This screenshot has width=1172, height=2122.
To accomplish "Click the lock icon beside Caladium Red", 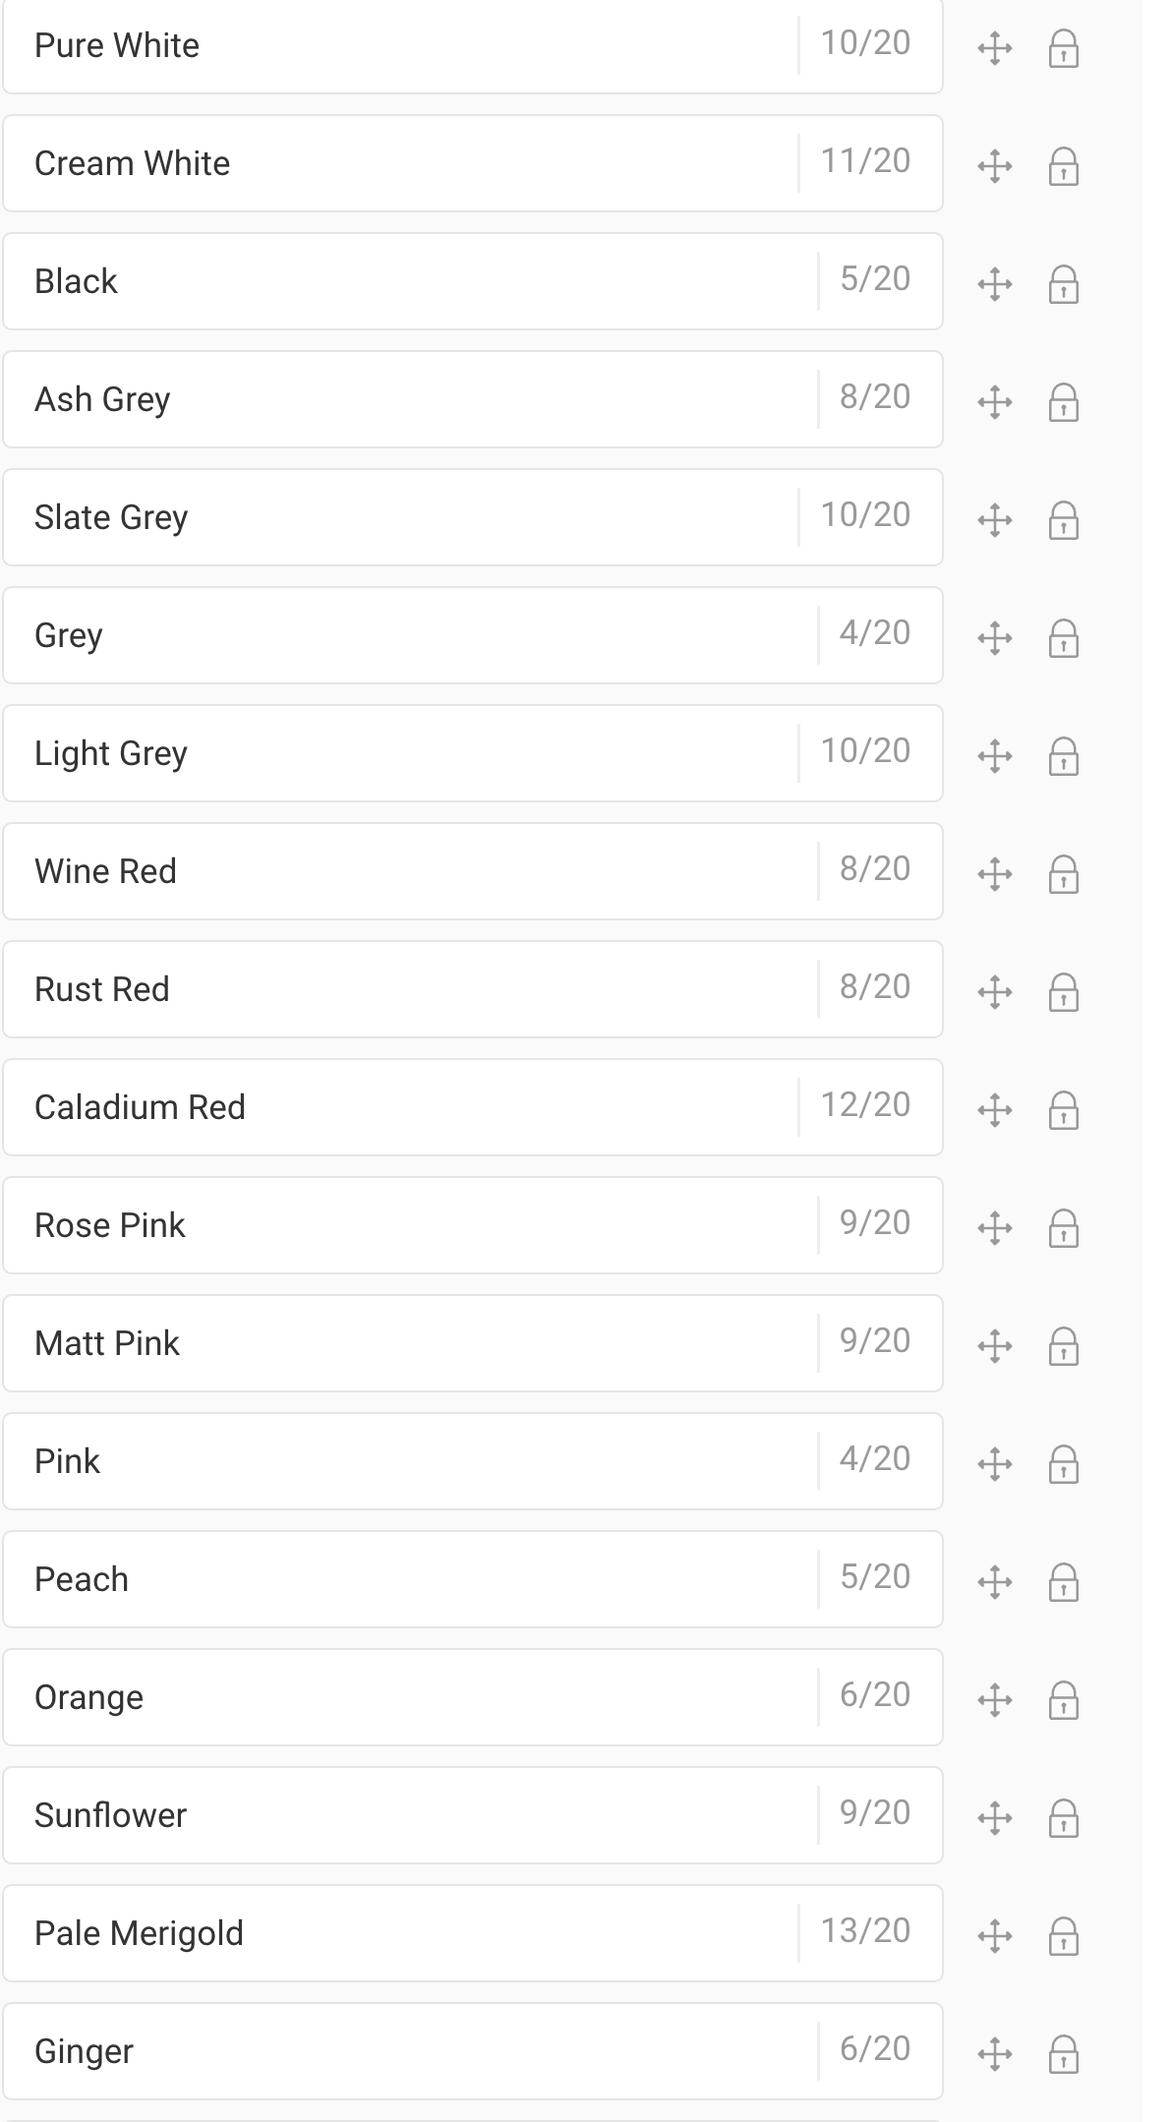I will (1064, 1110).
